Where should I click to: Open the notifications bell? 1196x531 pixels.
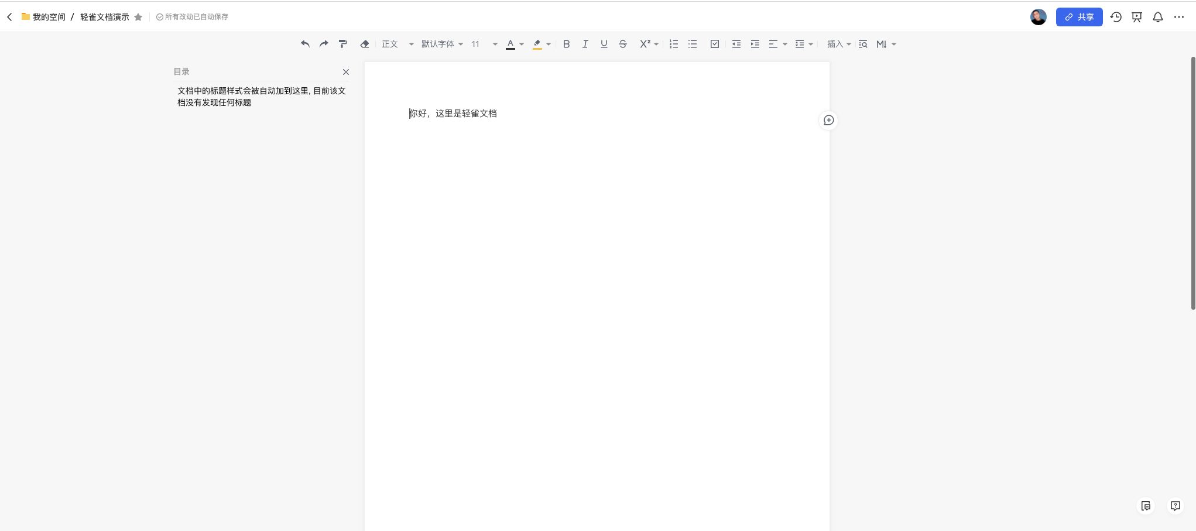click(x=1158, y=17)
